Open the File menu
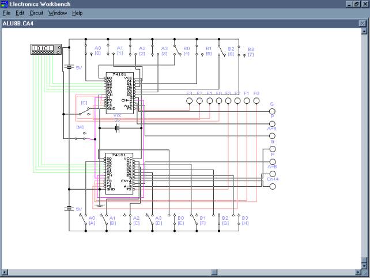This screenshot has width=370, height=278. pyautogui.click(x=6, y=13)
